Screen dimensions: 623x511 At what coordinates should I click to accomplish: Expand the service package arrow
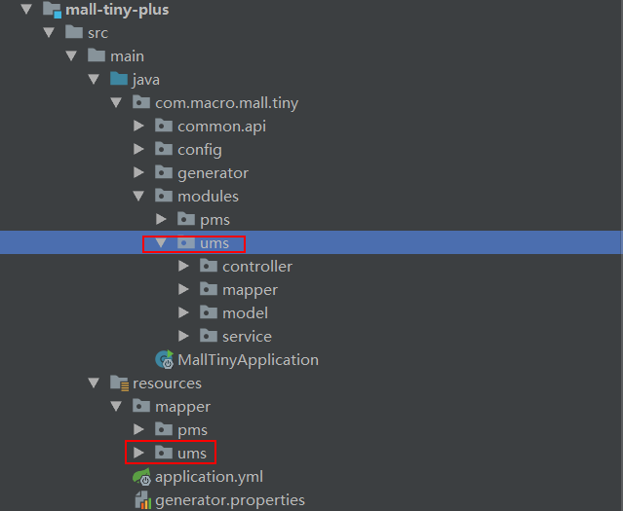183,336
